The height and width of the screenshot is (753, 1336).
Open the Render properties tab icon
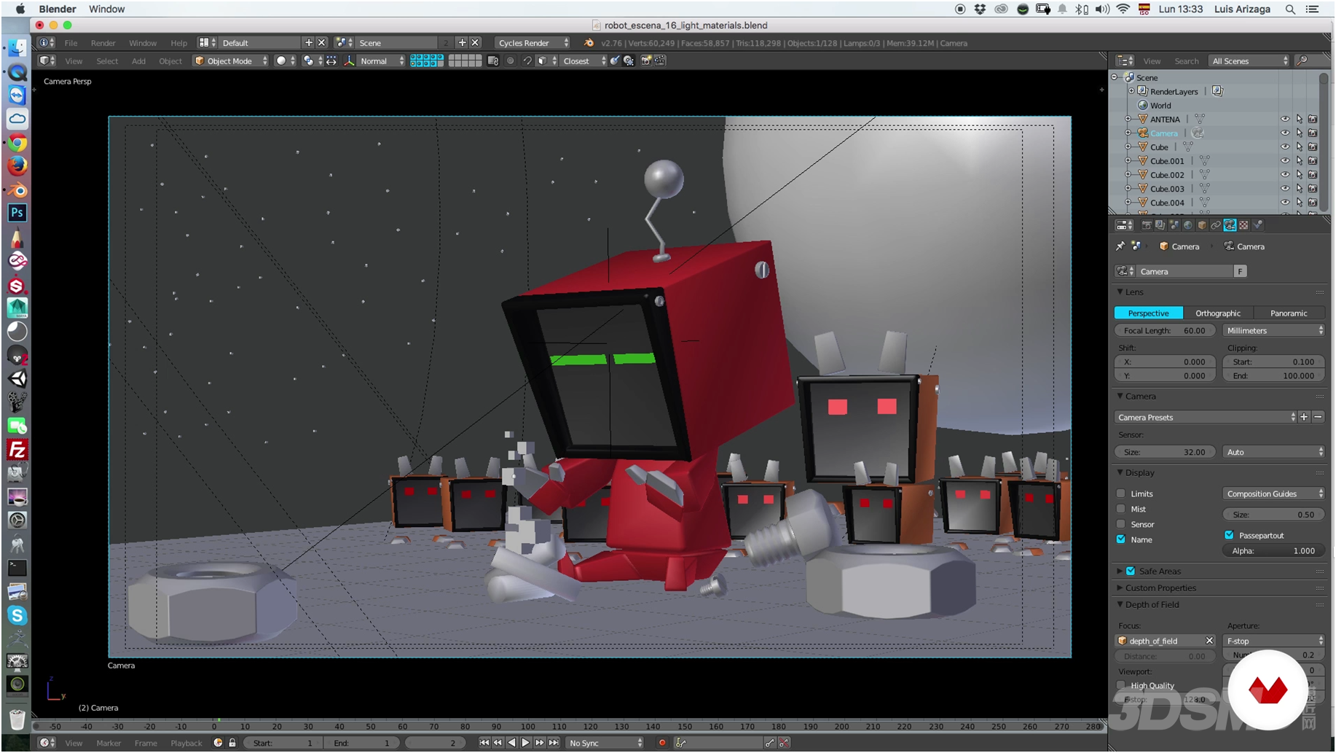click(x=1147, y=225)
